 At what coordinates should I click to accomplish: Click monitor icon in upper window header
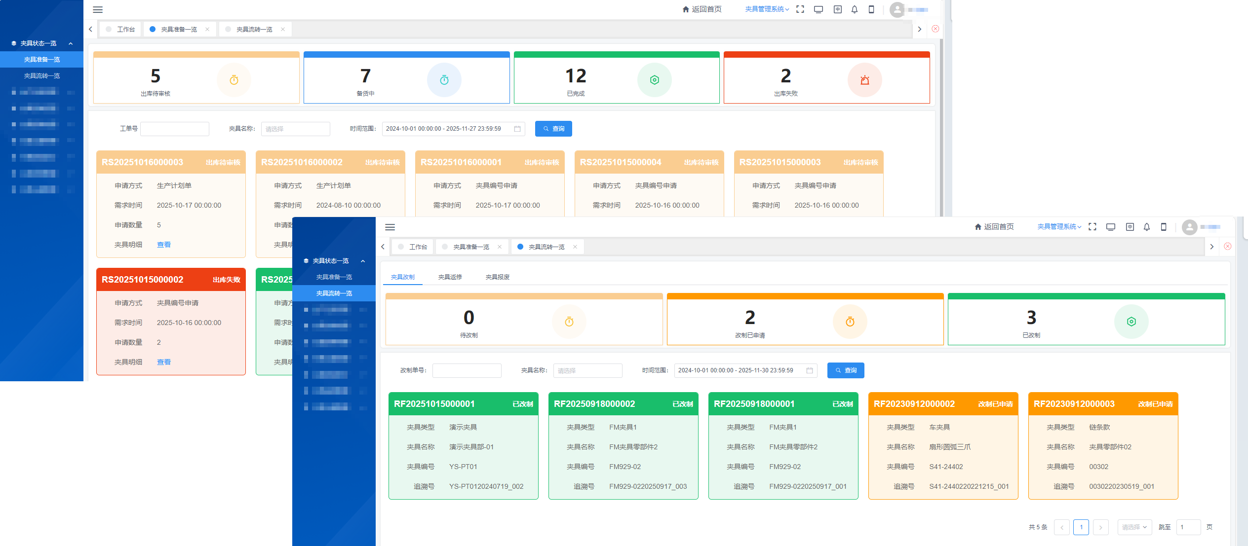coord(819,9)
